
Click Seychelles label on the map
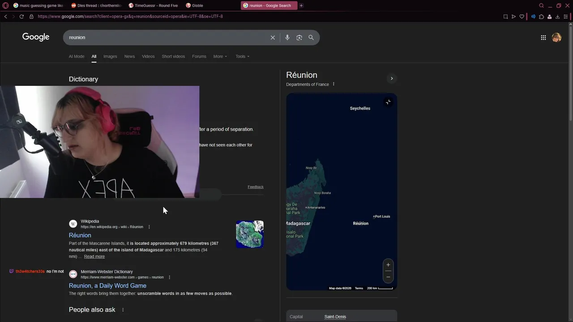coord(360,108)
